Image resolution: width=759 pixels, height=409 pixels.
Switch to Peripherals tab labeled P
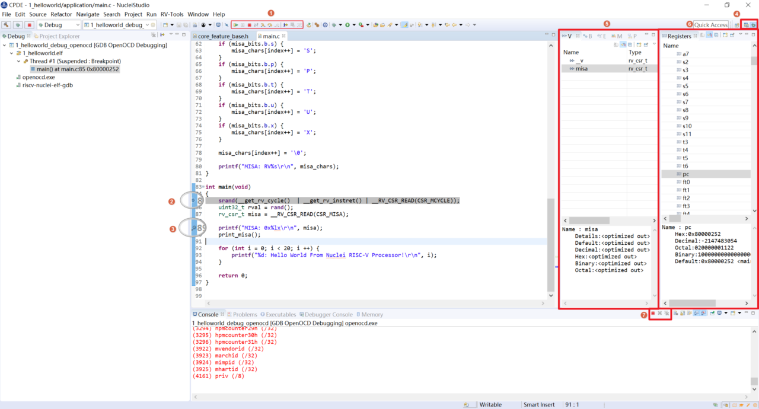(633, 36)
